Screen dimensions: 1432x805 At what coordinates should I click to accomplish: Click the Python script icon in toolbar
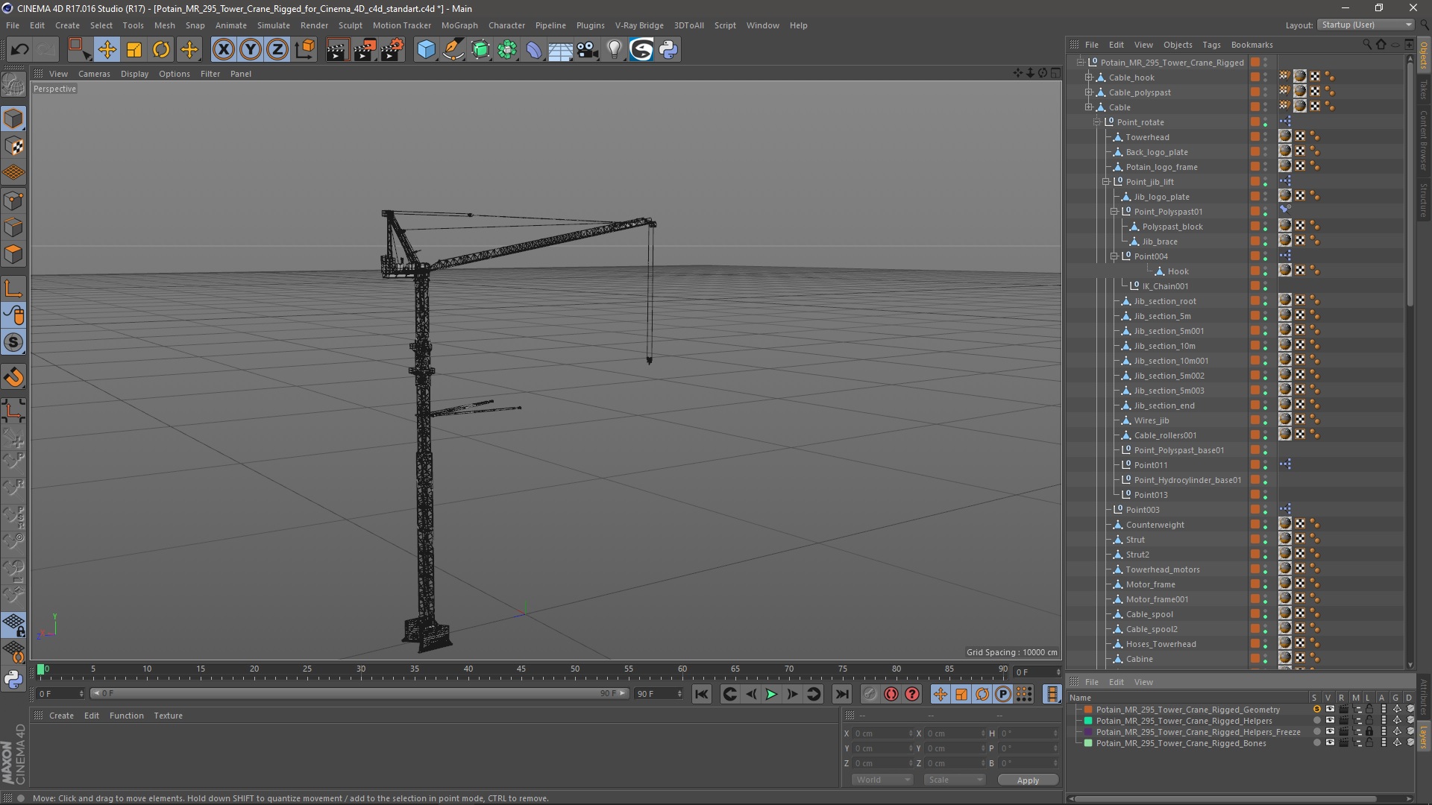668,50
